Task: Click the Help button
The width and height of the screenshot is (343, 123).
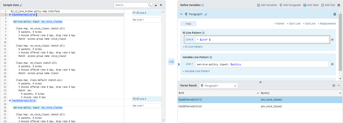Action: pos(188,24)
